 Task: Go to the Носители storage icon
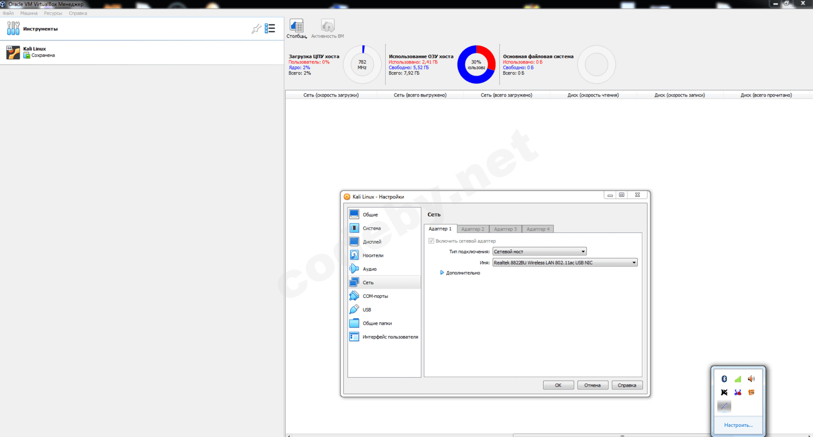tap(354, 255)
